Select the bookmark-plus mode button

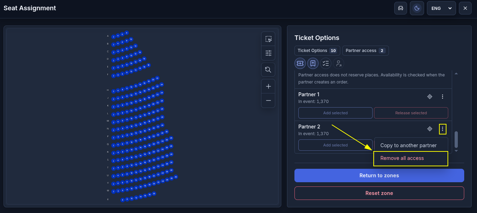313,63
